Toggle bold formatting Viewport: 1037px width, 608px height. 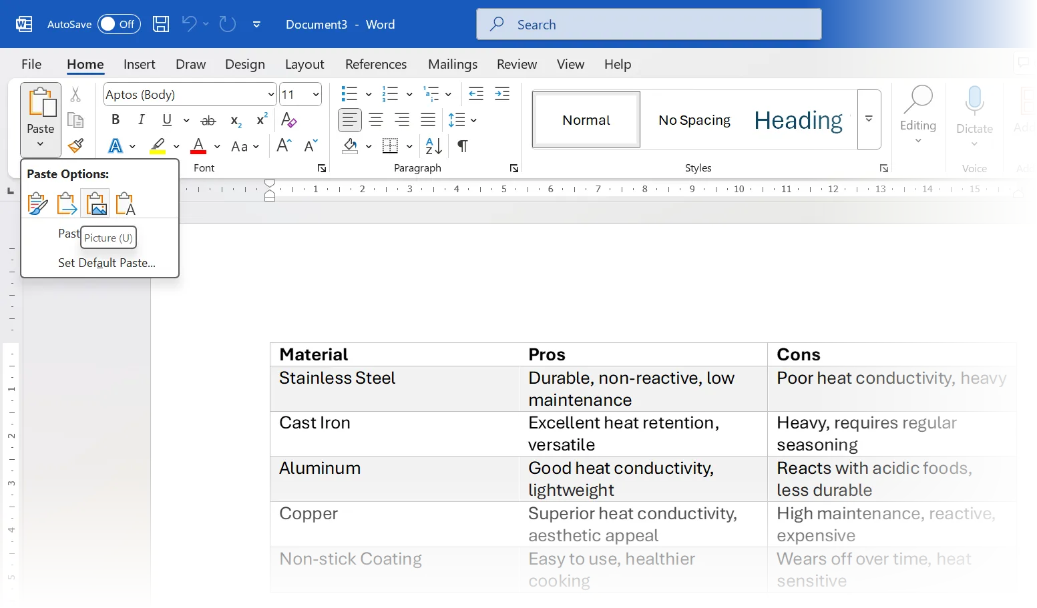pos(115,120)
